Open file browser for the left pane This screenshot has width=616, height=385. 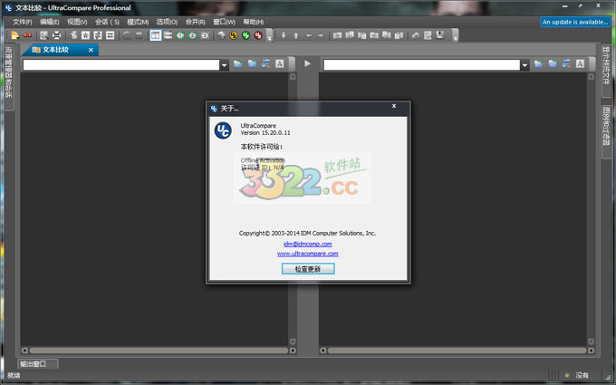238,63
